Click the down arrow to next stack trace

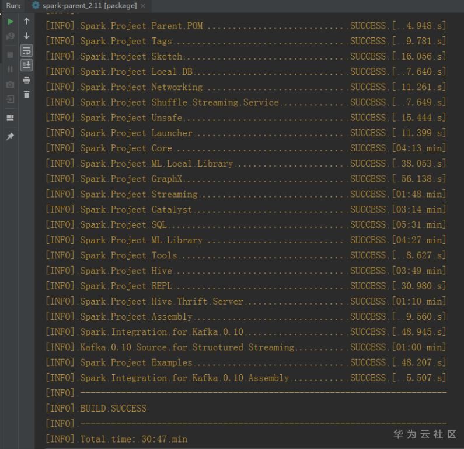[27, 36]
